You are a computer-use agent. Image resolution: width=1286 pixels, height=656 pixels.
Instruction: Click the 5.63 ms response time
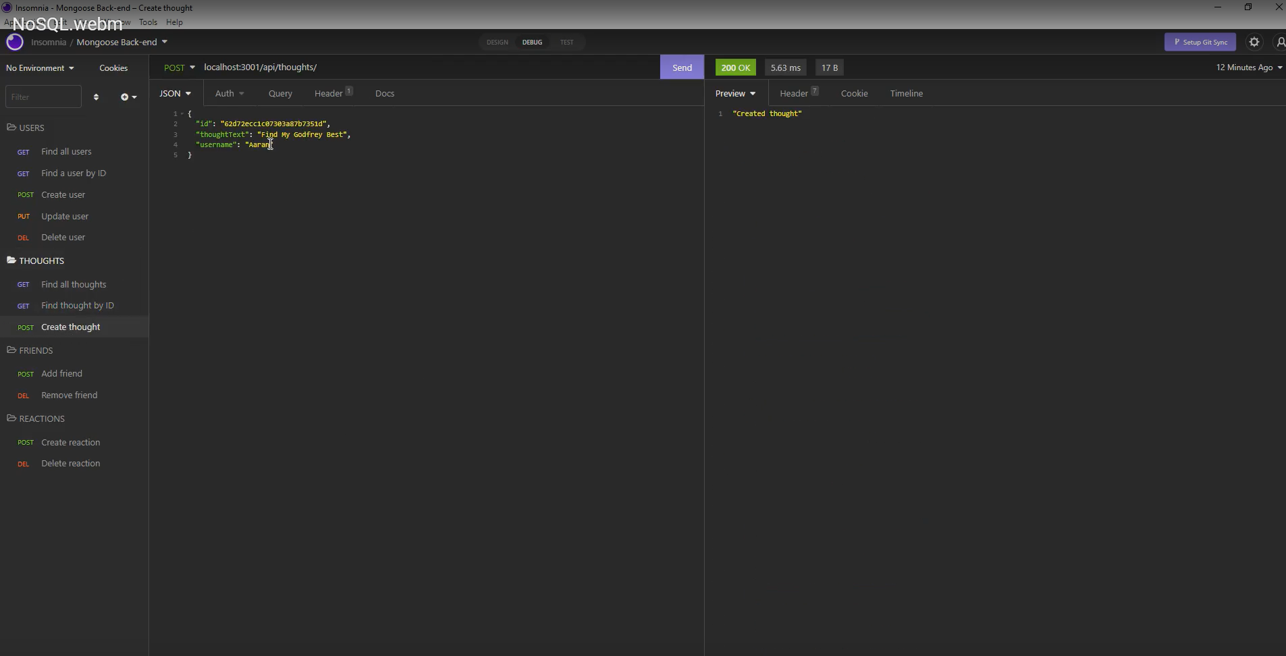[x=785, y=67]
